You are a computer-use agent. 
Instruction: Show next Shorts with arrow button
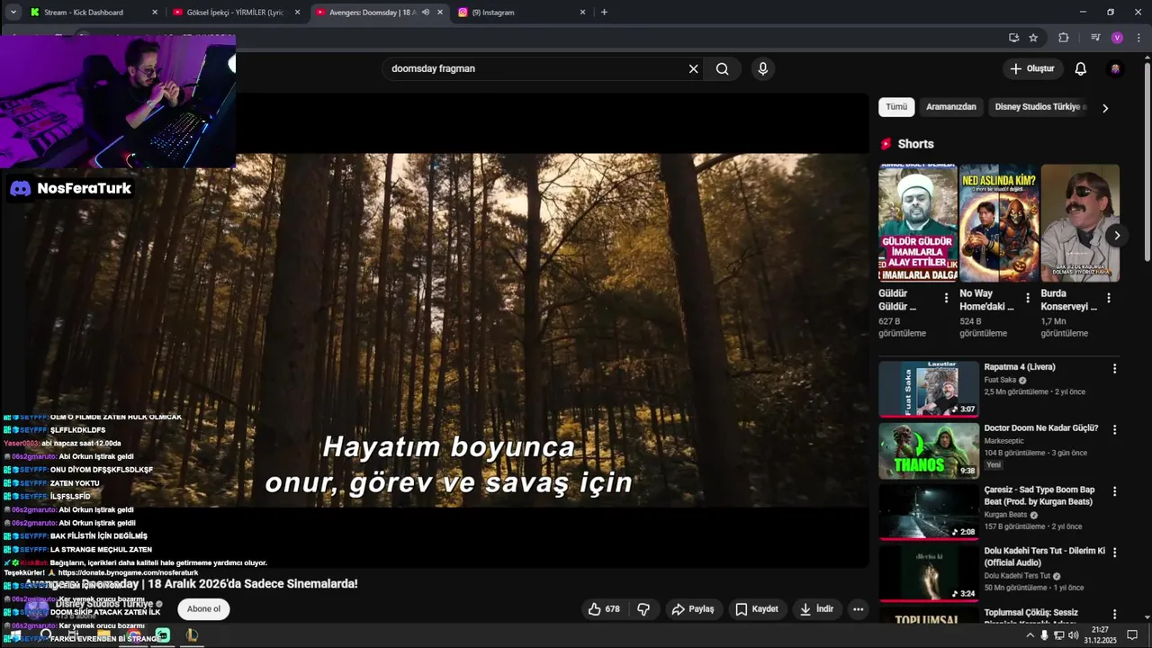[x=1117, y=236]
